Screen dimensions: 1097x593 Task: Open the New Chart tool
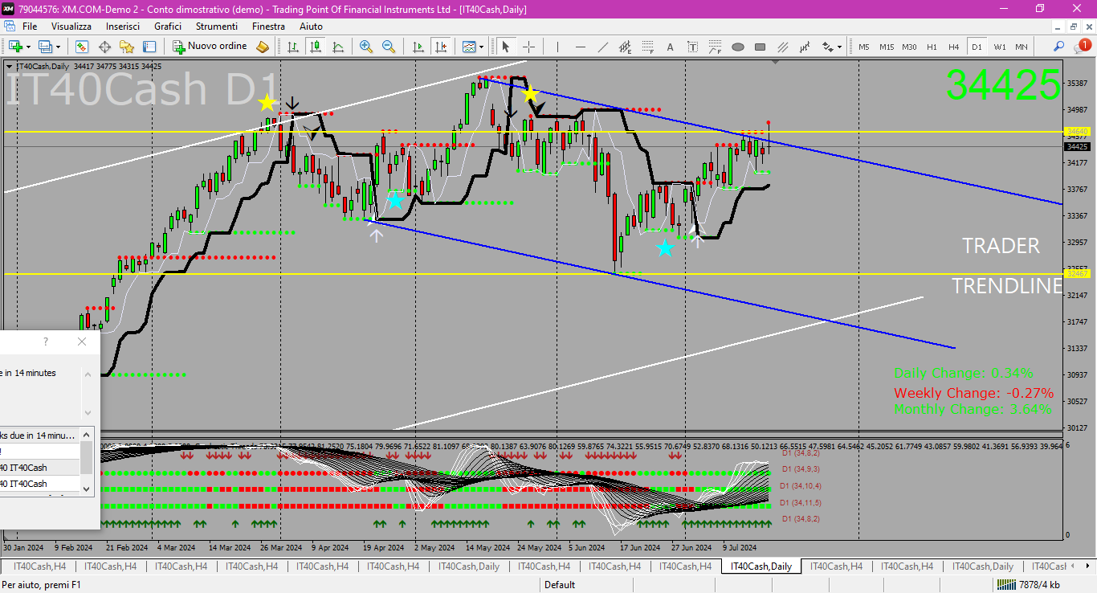pos(15,47)
